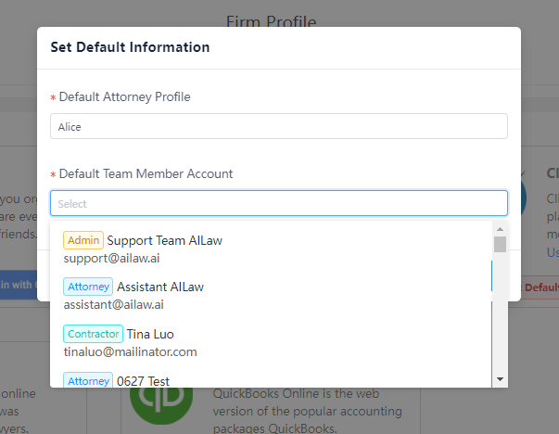The width and height of the screenshot is (559, 434).
Task: Click the support@ailaw.ai email text
Action: point(111,258)
